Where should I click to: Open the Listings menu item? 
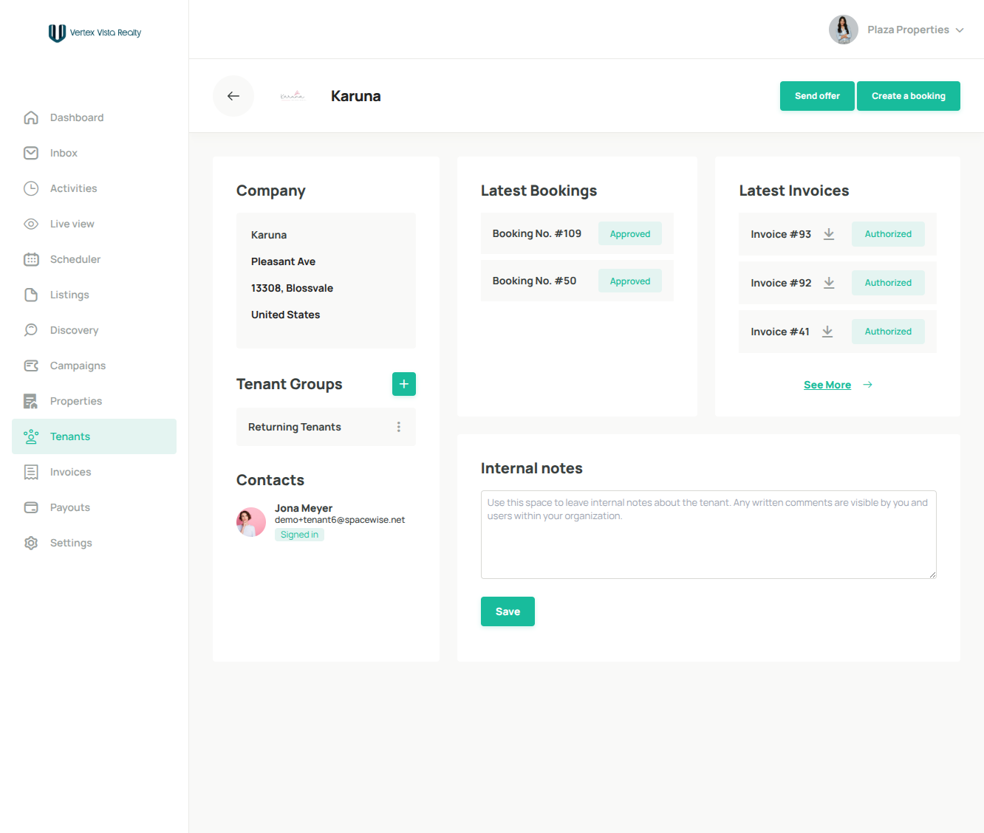point(94,295)
